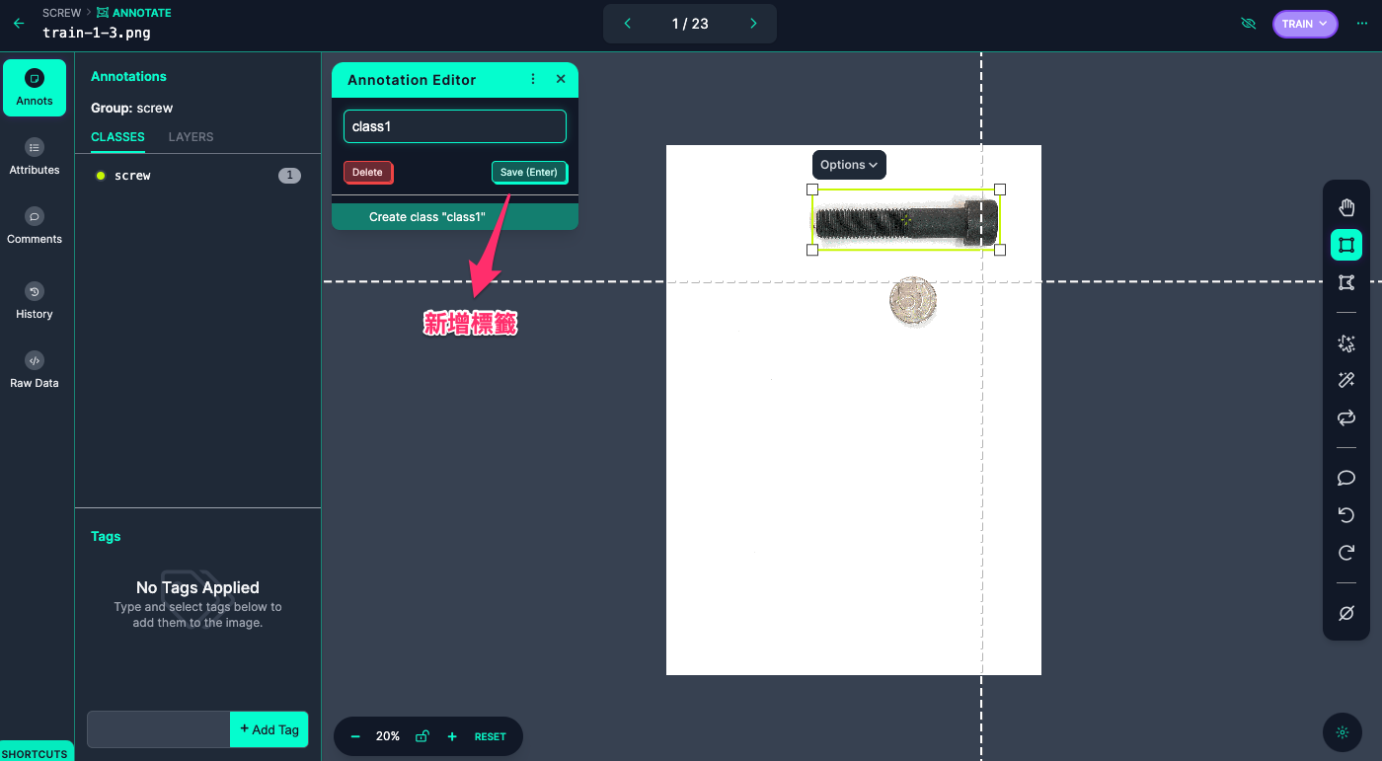Select the hand drag tool
The image size is (1382, 761).
pyautogui.click(x=1345, y=207)
